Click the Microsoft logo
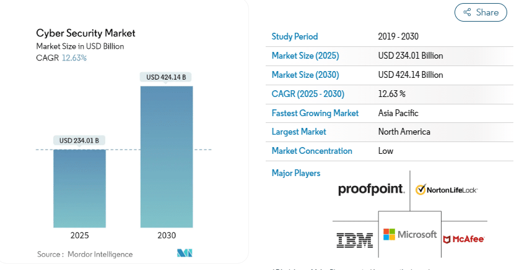514x270 pixels. click(x=410, y=235)
